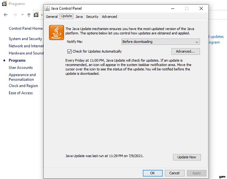
Task: Select the Advanced tab
Action: tap(109, 16)
